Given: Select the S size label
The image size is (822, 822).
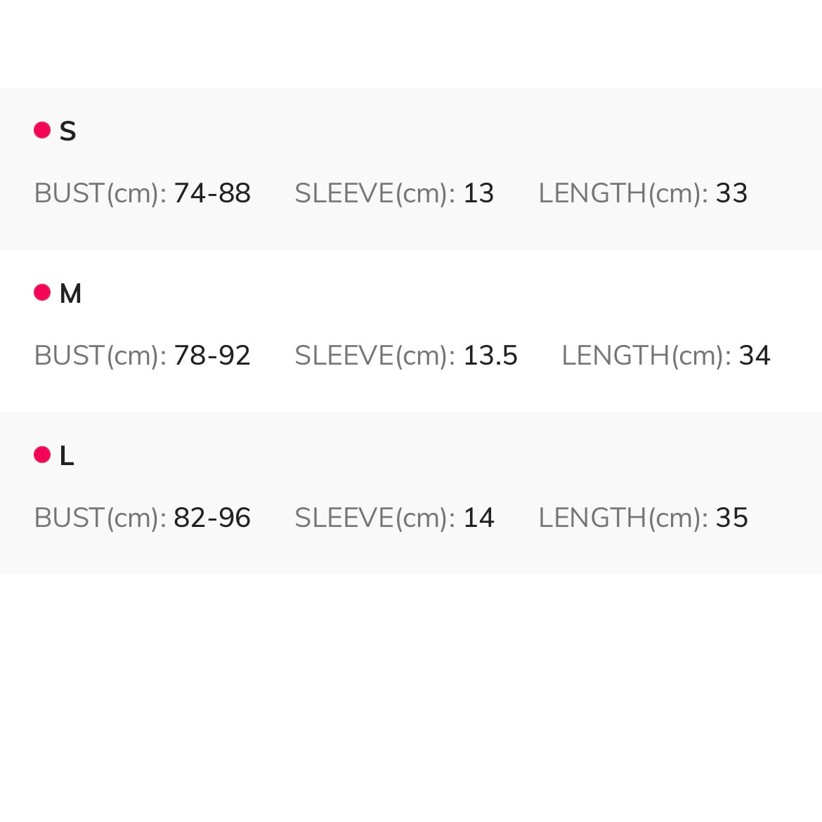Looking at the screenshot, I should point(67,131).
